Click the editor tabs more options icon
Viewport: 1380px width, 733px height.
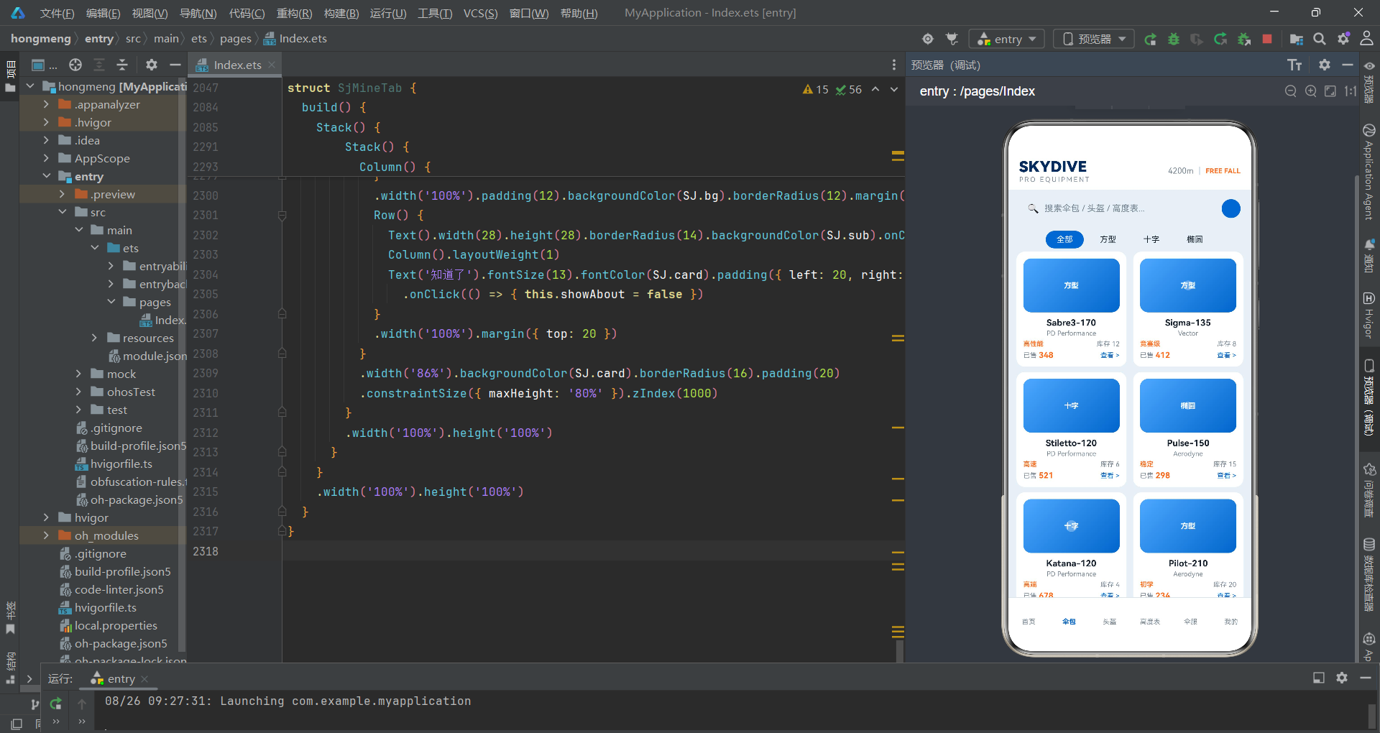[x=894, y=65]
